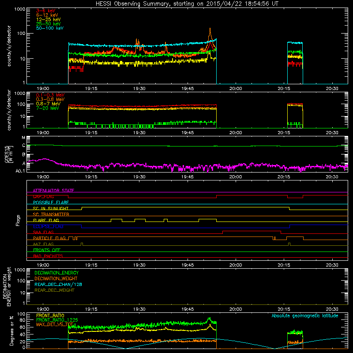
Task: Click the 0.8-7 MeV legend entry
Action: coord(48,104)
